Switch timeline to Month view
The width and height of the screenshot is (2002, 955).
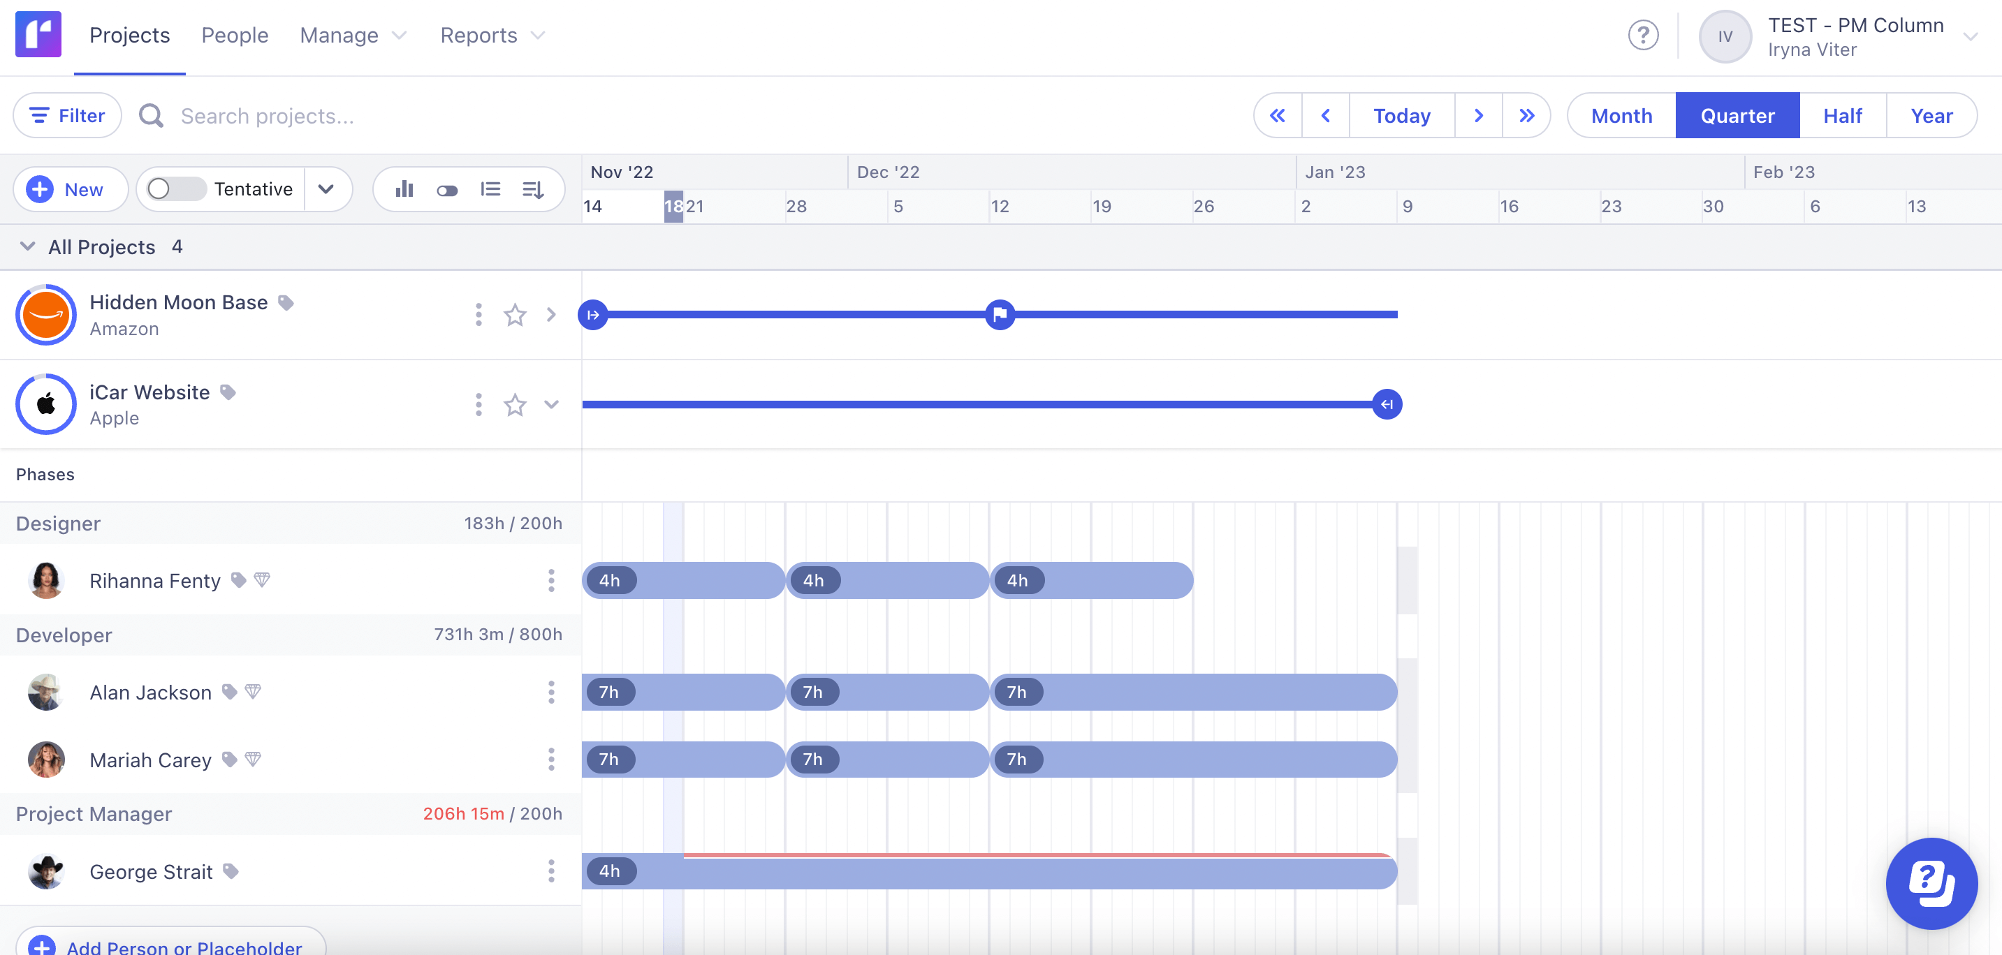pos(1621,116)
